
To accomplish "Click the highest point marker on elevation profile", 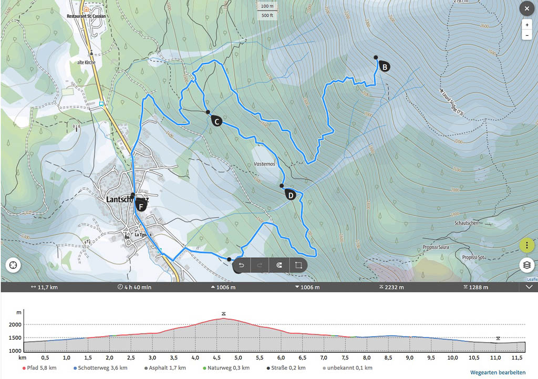I will 224,313.
